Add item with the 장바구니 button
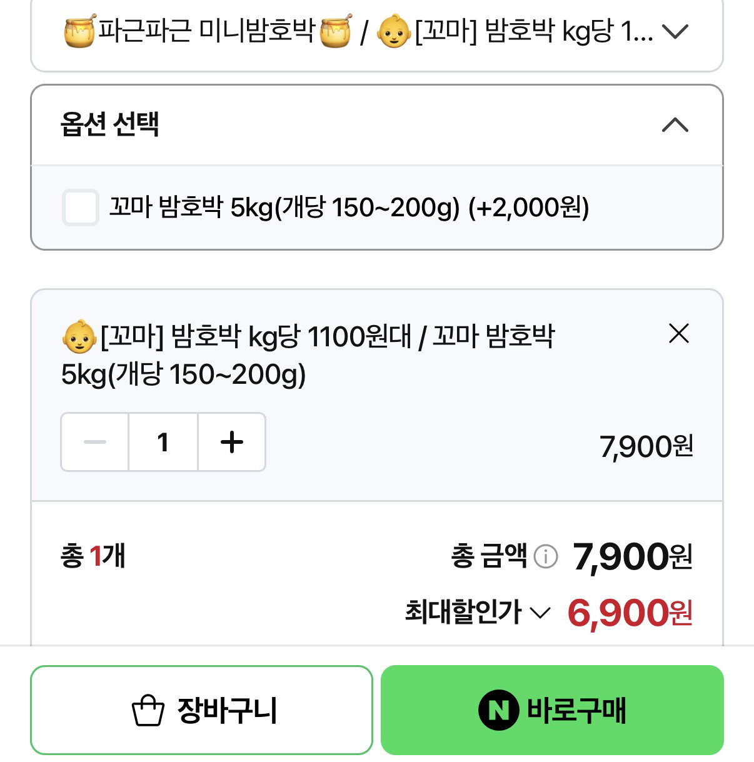Image resolution: width=754 pixels, height=762 pixels. pos(201,710)
